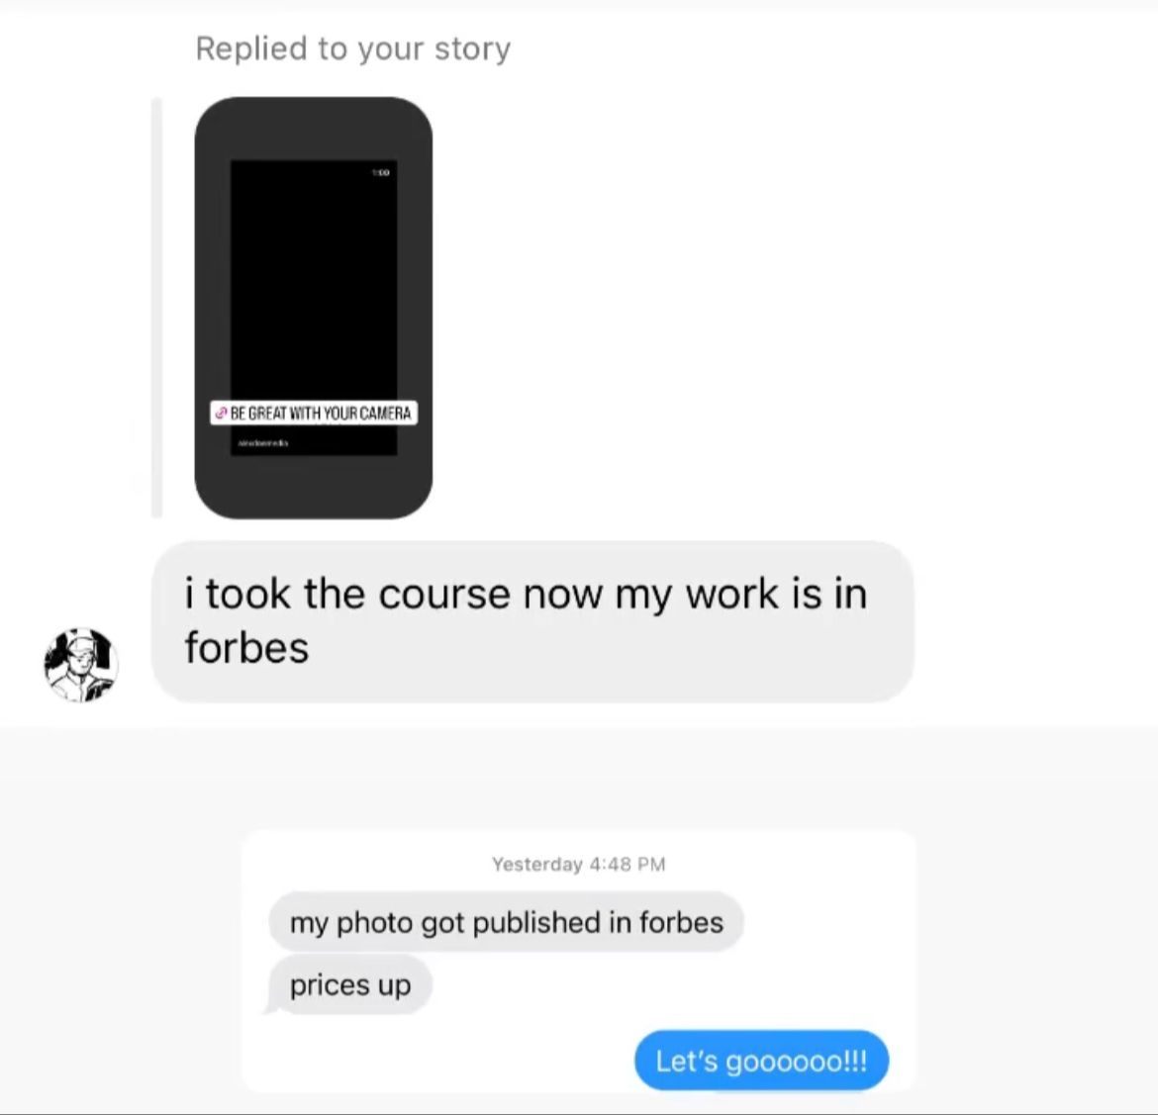Image resolution: width=1158 pixels, height=1115 pixels.
Task: Click the word "forbes" in large message
Action: tap(246, 648)
